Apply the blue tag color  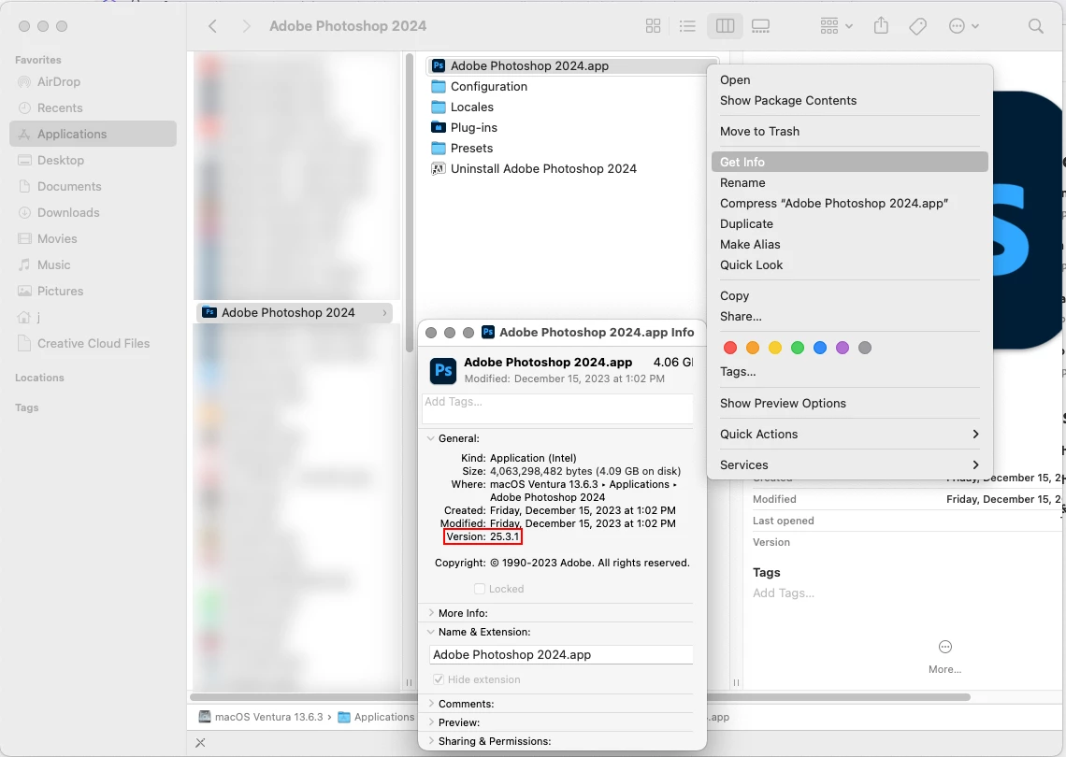point(820,348)
